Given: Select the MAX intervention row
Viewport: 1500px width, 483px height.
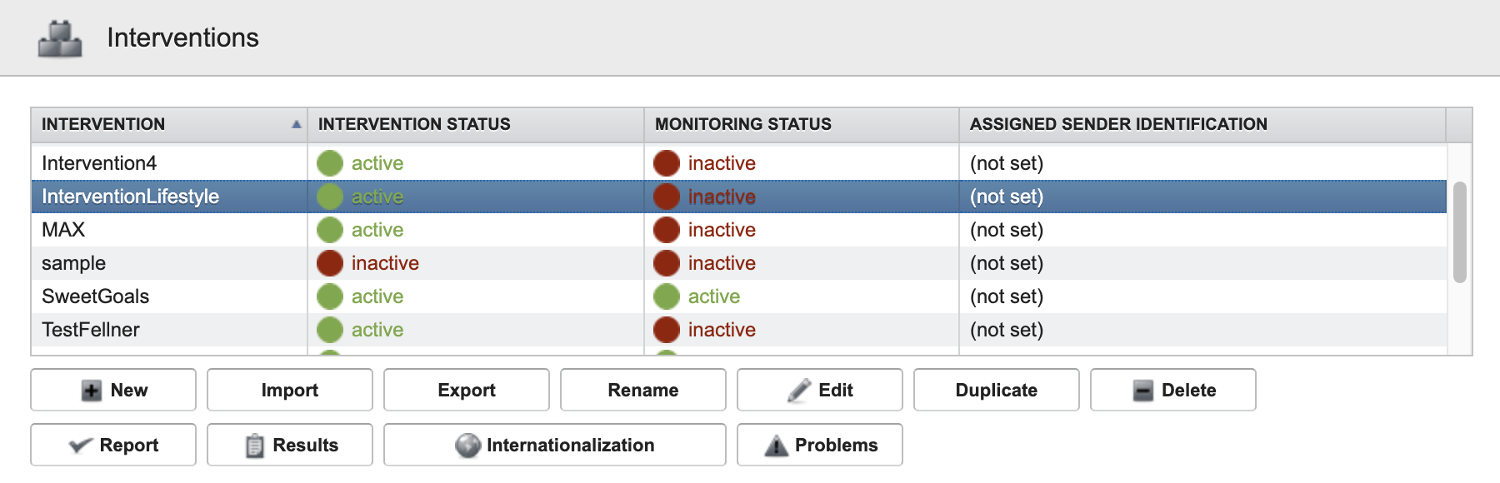Looking at the screenshot, I should tap(64, 230).
